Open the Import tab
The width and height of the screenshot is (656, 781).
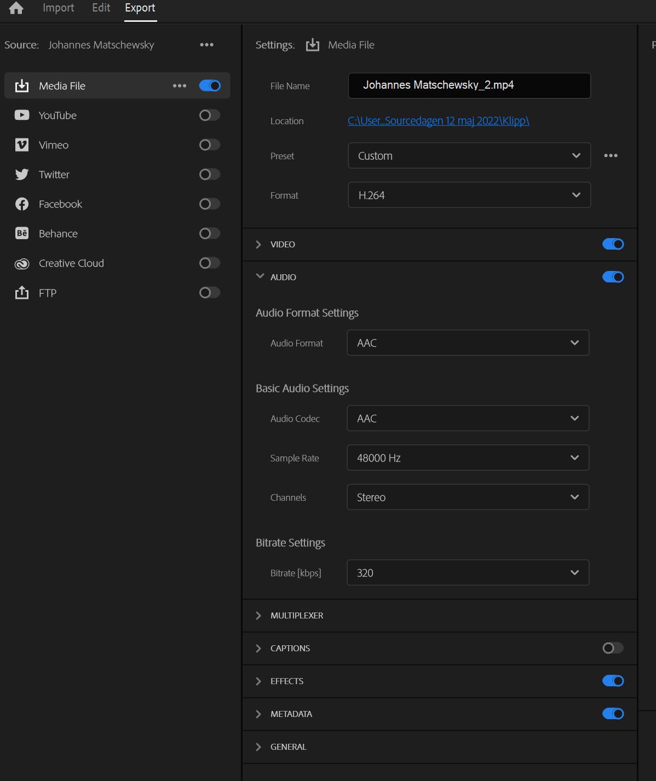(57, 8)
